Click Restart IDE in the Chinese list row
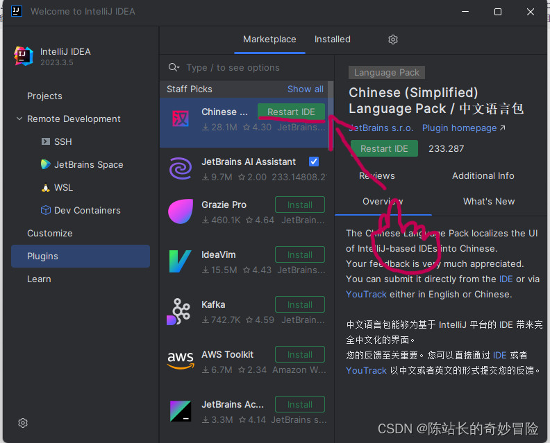The width and height of the screenshot is (550, 443). point(291,112)
